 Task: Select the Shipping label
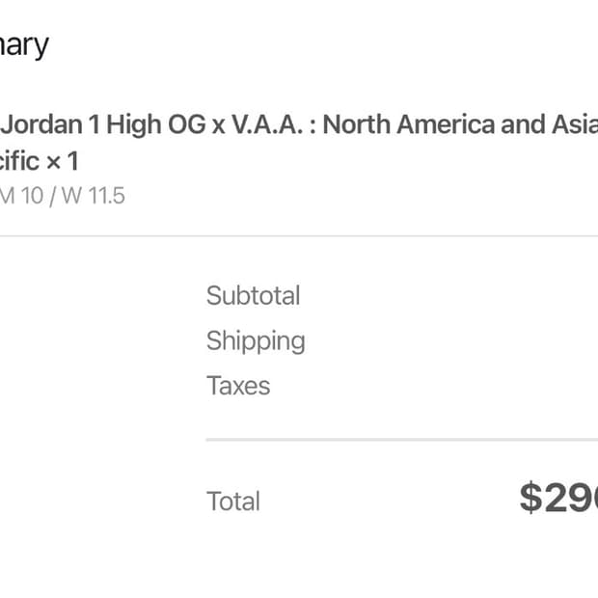[x=255, y=340]
